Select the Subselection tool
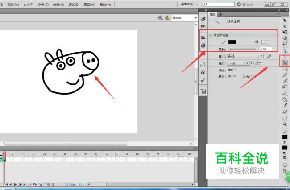 tap(285, 26)
